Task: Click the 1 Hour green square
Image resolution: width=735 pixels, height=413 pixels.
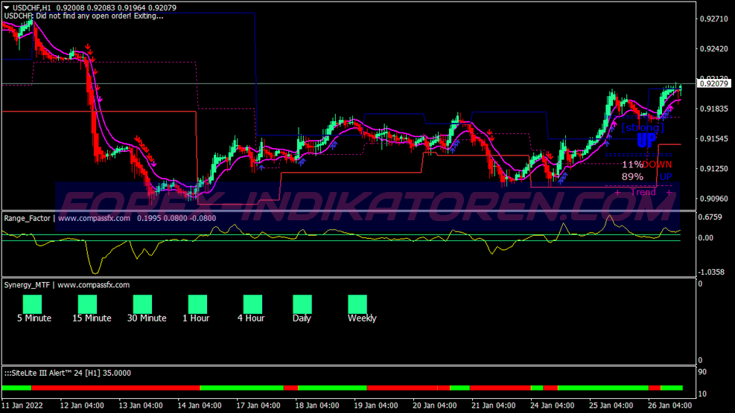Action: pos(197,304)
